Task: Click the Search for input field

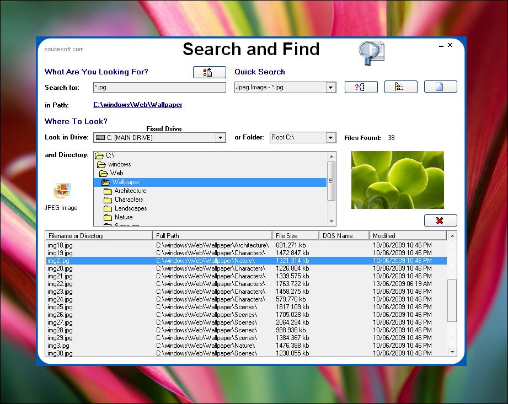Action: [159, 87]
